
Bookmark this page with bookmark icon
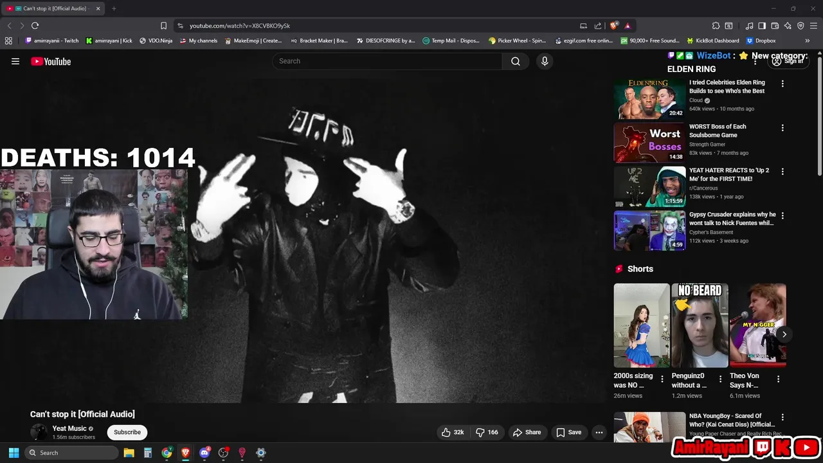(x=163, y=26)
